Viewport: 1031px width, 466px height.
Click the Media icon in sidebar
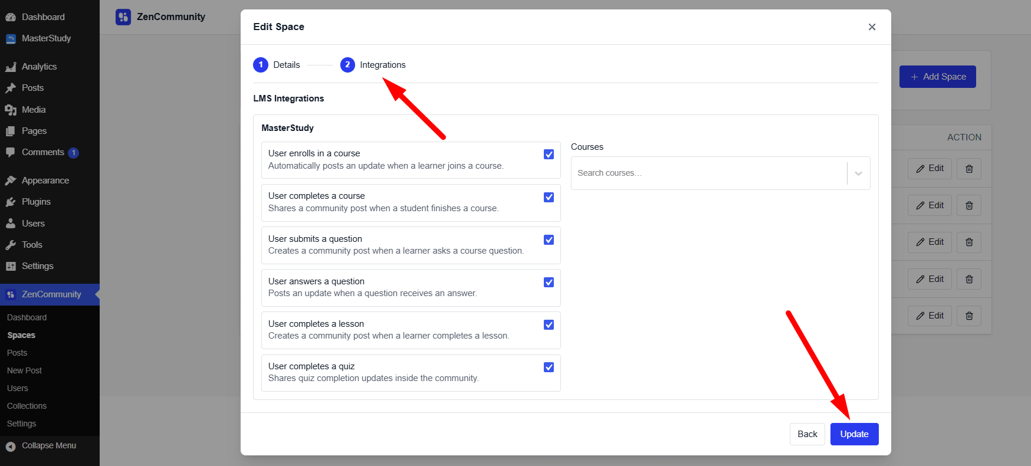point(11,110)
